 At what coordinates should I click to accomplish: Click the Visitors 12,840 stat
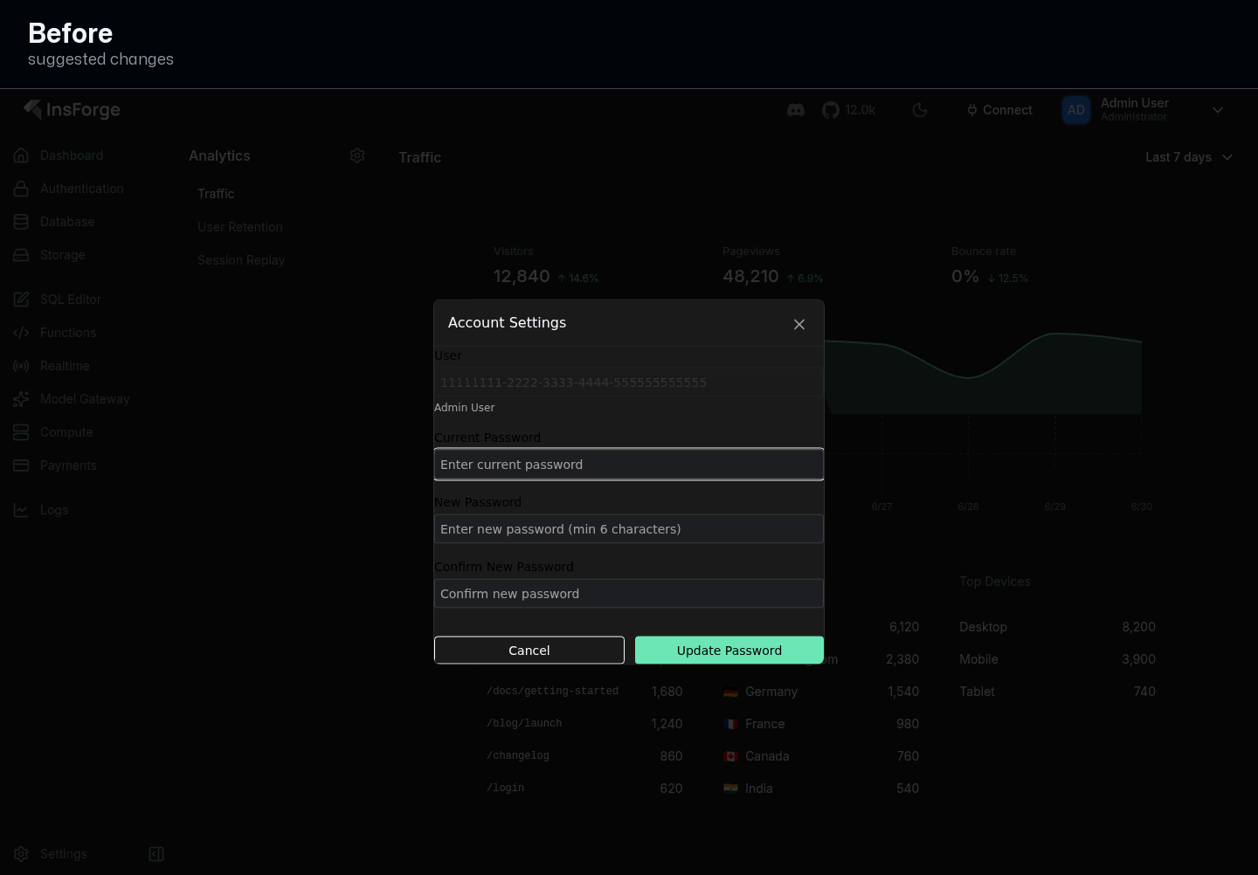tap(546, 265)
